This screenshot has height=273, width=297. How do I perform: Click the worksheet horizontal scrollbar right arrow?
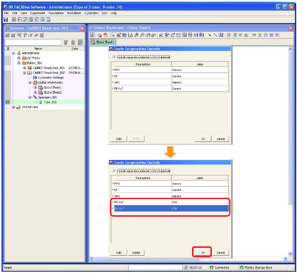point(285,258)
